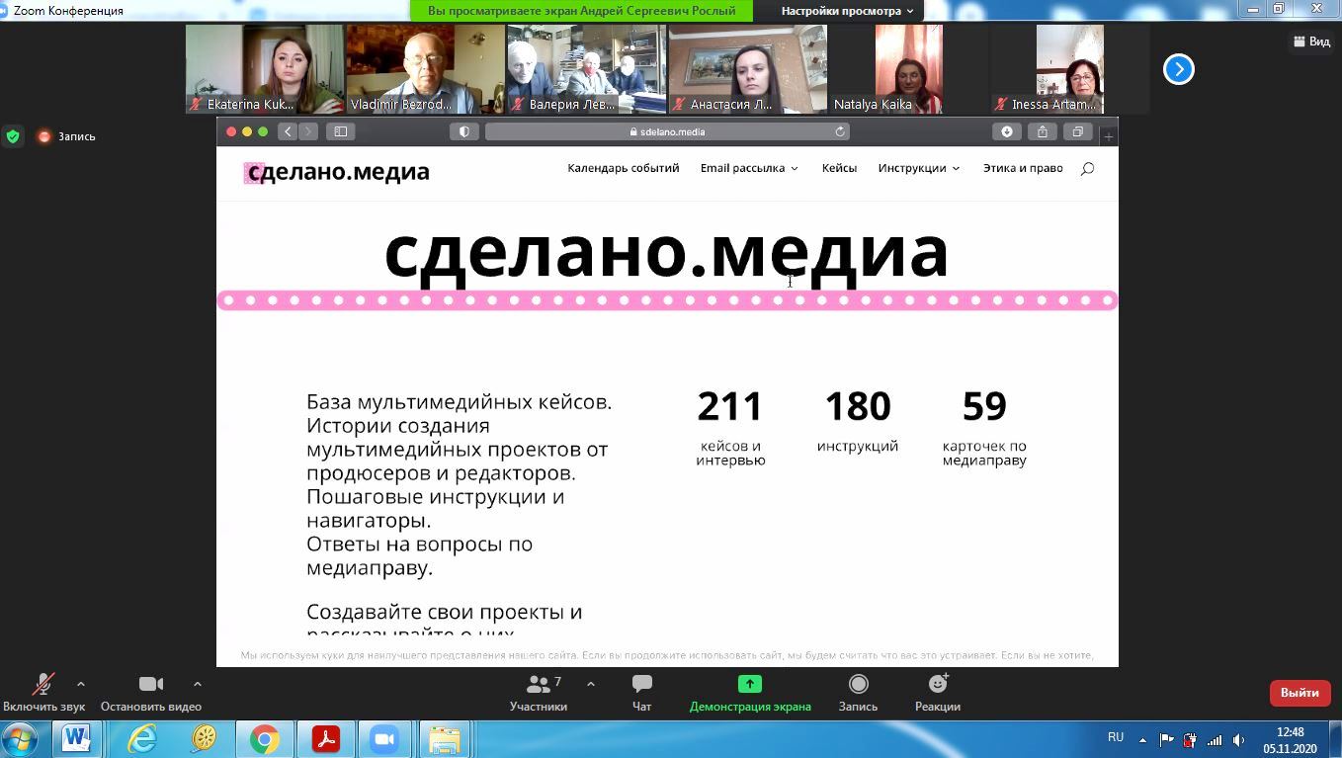Click the Запись recording indicator at top left

click(67, 136)
